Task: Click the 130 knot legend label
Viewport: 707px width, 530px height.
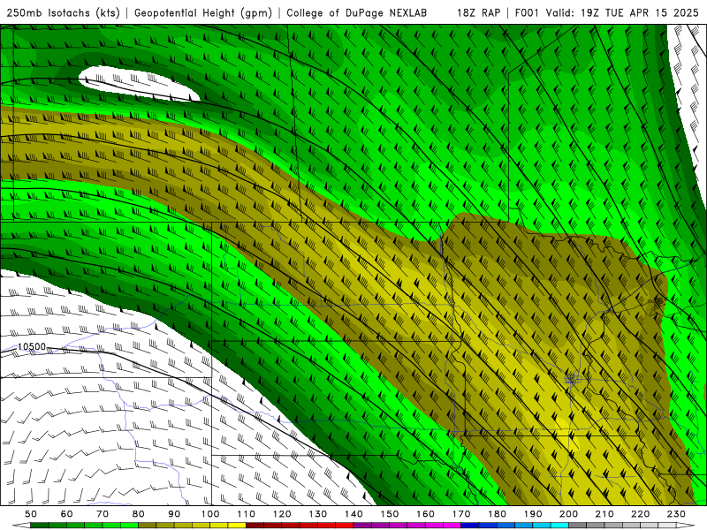Action: [318, 514]
